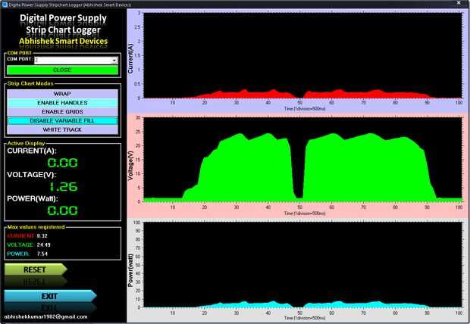
Task: Toggle ENABLE GRIDS mode
Action: coord(62,112)
